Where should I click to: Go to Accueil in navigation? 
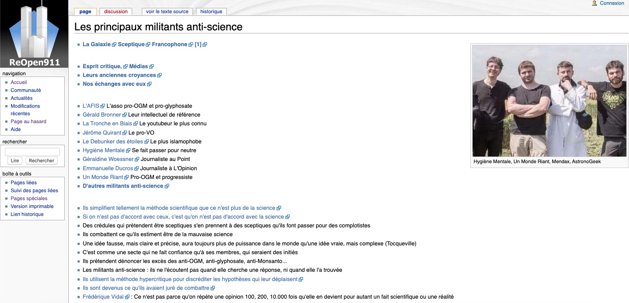click(x=19, y=82)
